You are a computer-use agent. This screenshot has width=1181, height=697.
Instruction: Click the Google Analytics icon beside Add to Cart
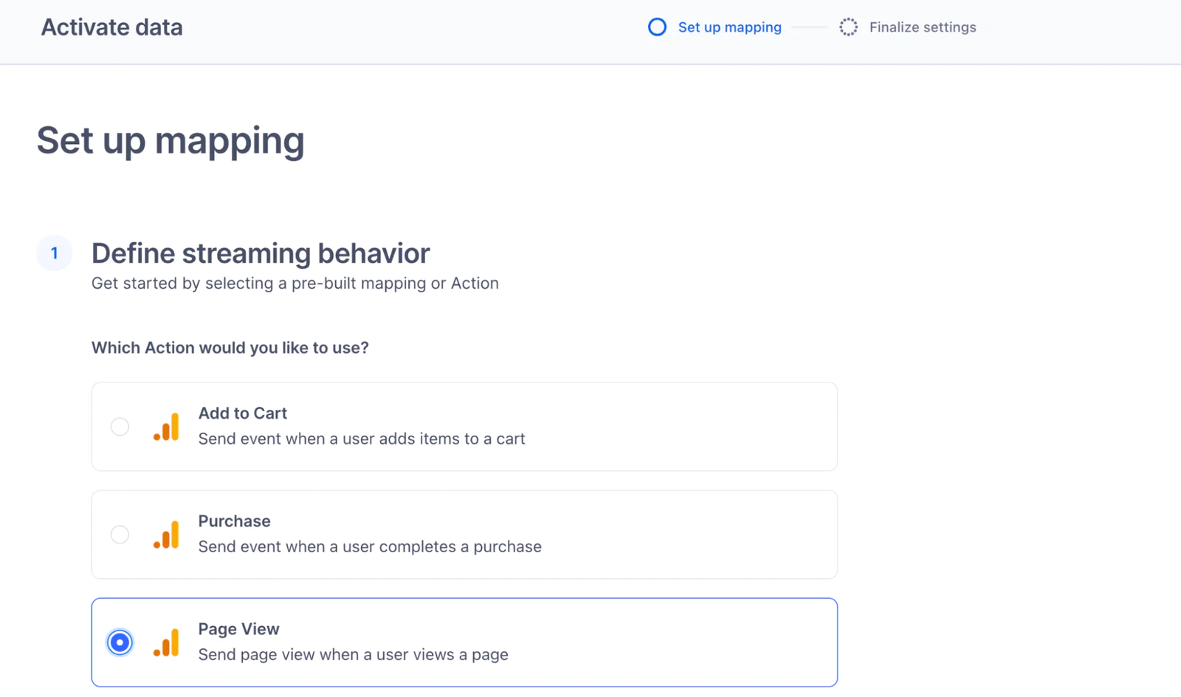166,426
